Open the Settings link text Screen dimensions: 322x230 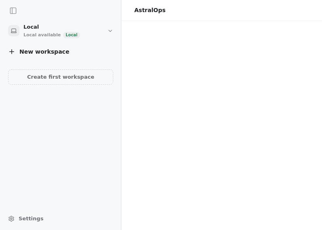31,219
